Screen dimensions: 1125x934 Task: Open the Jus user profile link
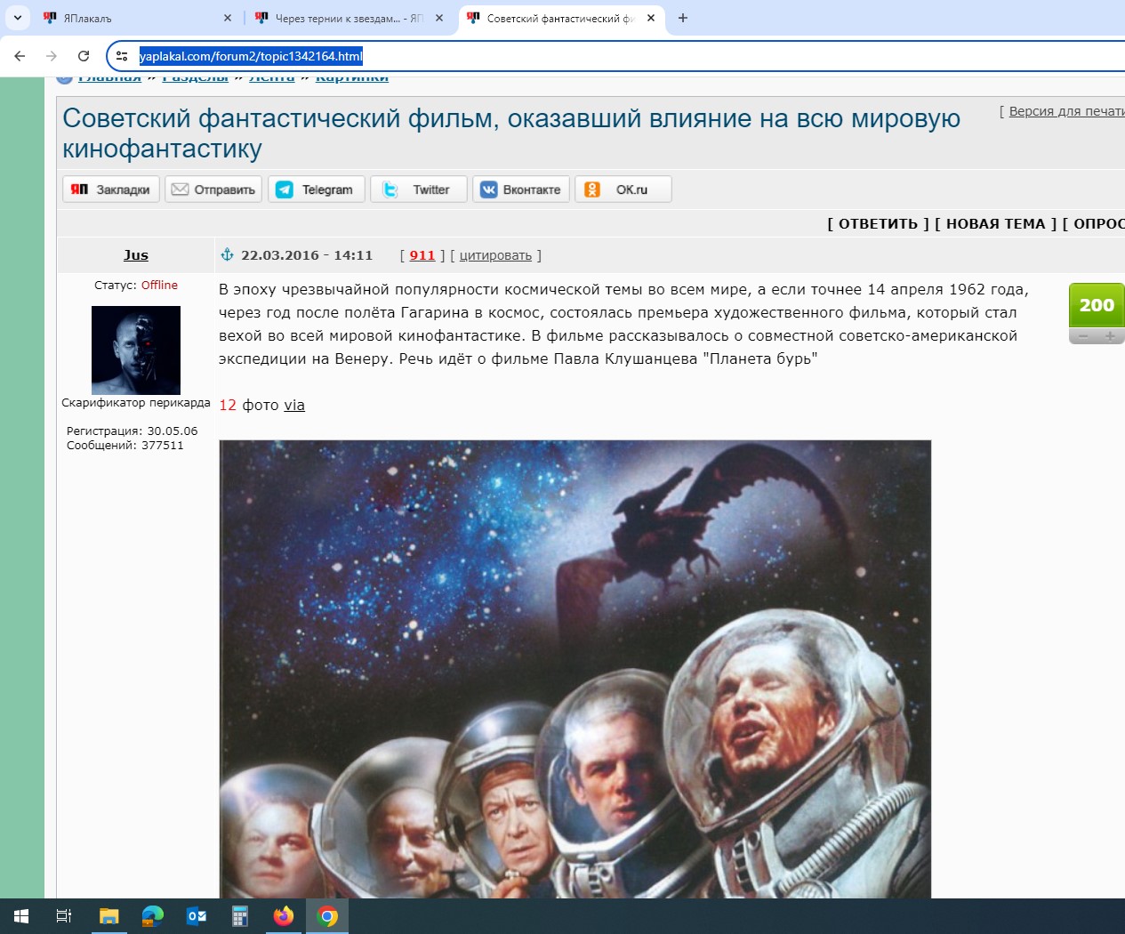tap(136, 255)
